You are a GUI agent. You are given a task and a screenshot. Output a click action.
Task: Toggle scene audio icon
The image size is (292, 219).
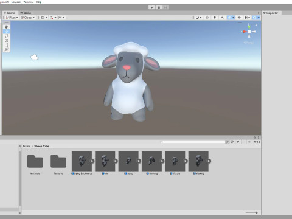[x=223, y=18]
